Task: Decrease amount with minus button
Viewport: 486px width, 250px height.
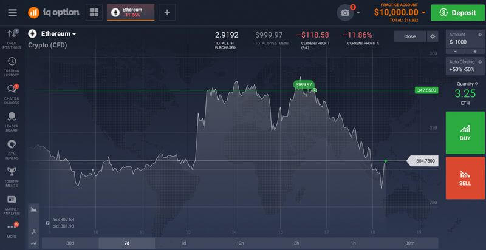Action: (455, 52)
